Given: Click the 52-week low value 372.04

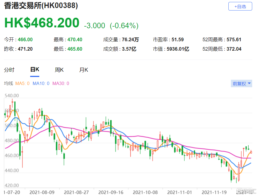Looking at the screenshot, I should tap(234, 49).
